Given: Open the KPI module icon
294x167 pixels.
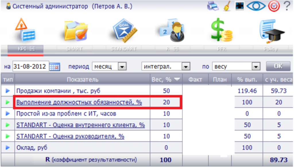Looking at the screenshot, I should tap(26, 30).
